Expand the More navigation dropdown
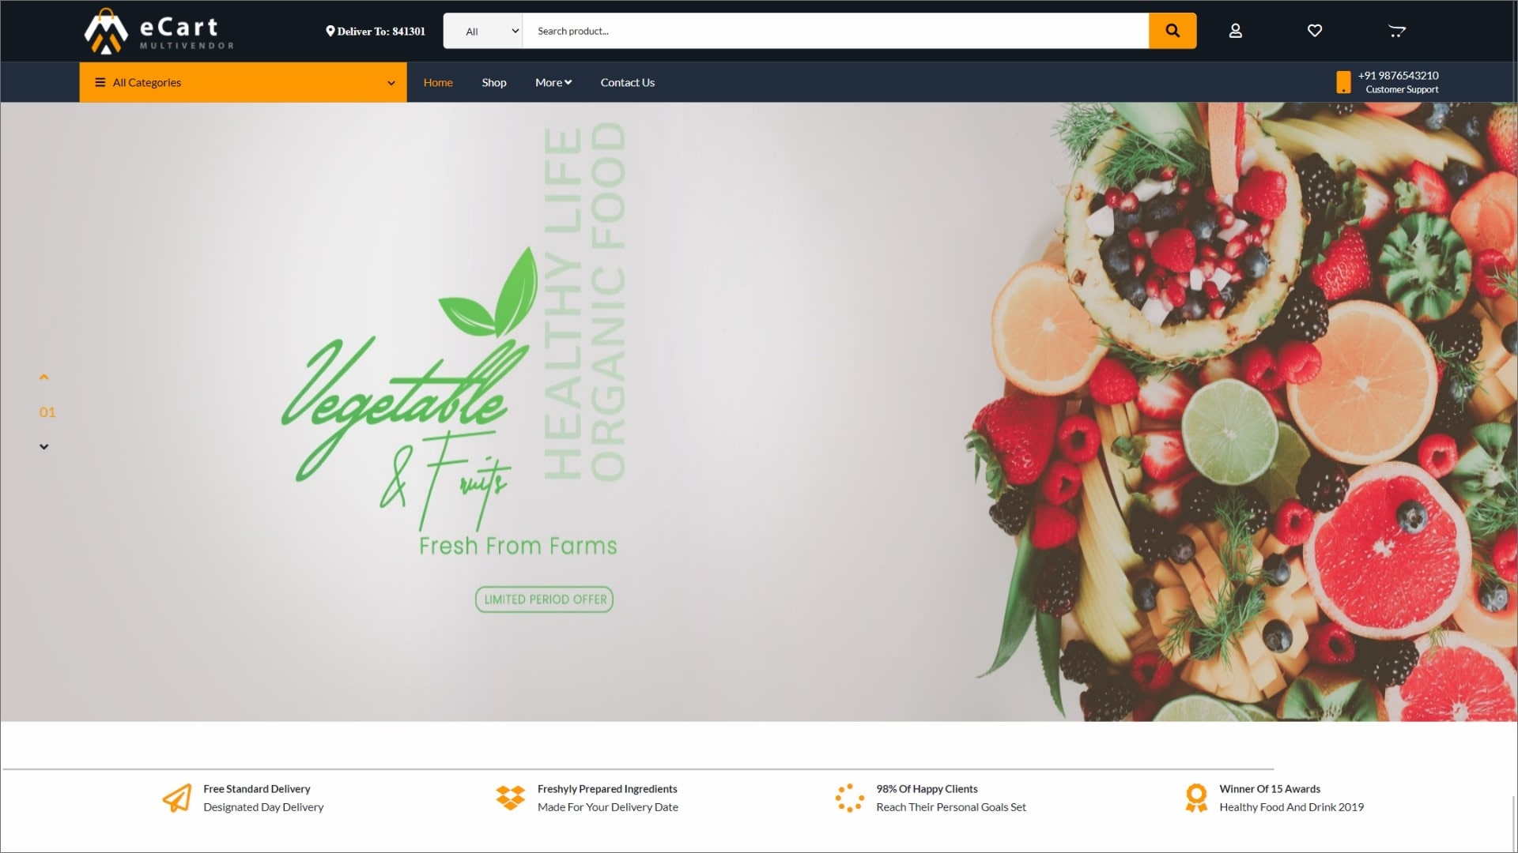Screen dimensions: 1518x853 (553, 81)
